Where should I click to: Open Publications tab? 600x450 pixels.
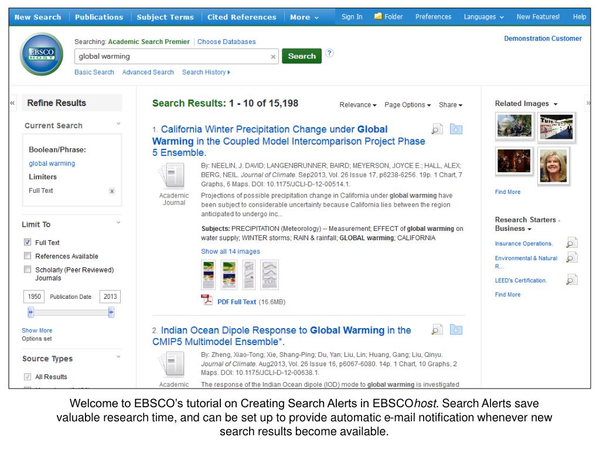coord(99,17)
